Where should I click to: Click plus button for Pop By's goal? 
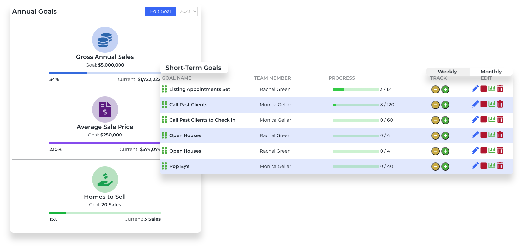(445, 167)
